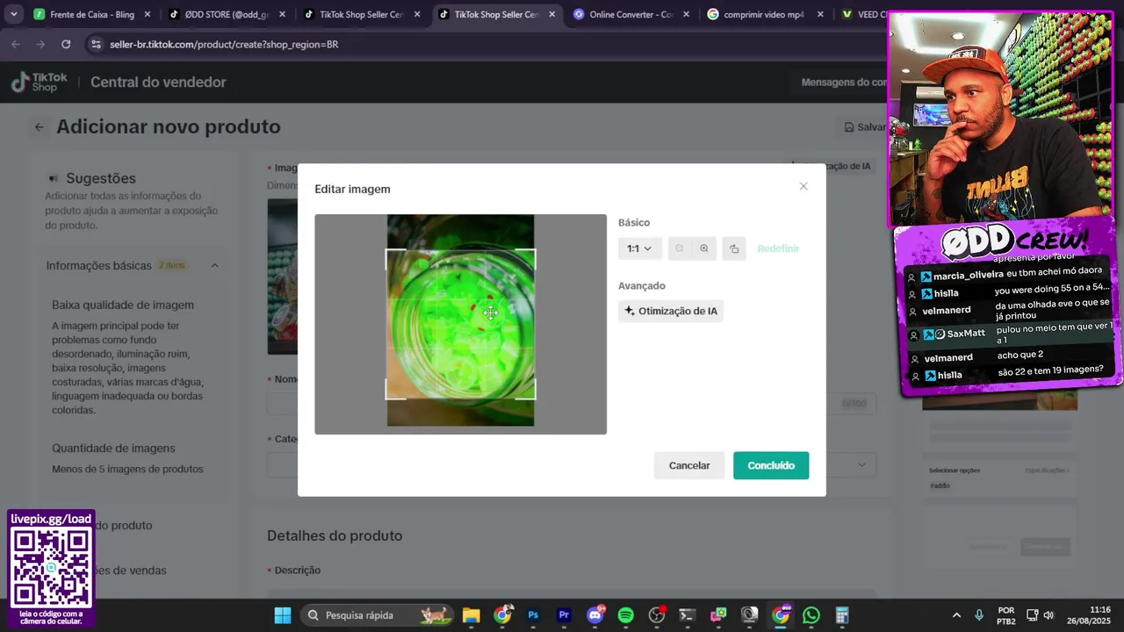Switch to Frente de Caixa - Bling tab

(92, 15)
